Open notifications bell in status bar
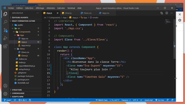The width and height of the screenshot is (185, 104). [x=172, y=100]
